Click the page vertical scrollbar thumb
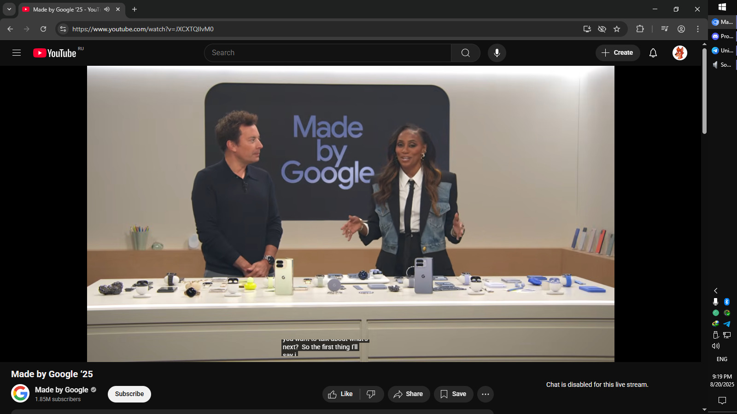This screenshot has width=737, height=414. 704,91
